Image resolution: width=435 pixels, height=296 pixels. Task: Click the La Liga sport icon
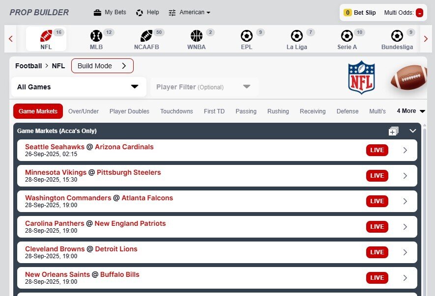pyautogui.click(x=297, y=35)
